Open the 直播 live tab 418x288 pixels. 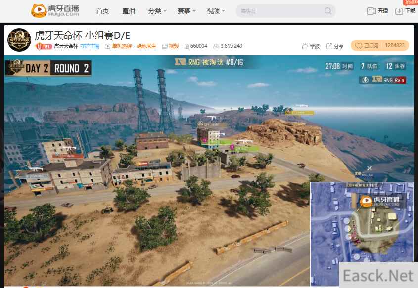click(x=129, y=11)
